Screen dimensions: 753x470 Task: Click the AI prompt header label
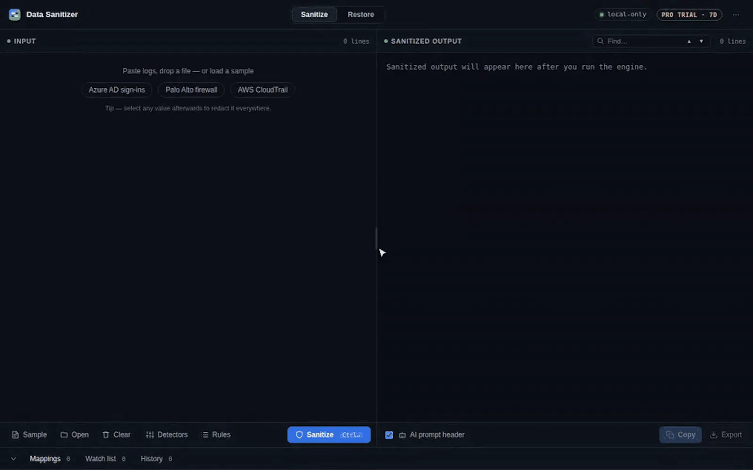click(x=437, y=435)
